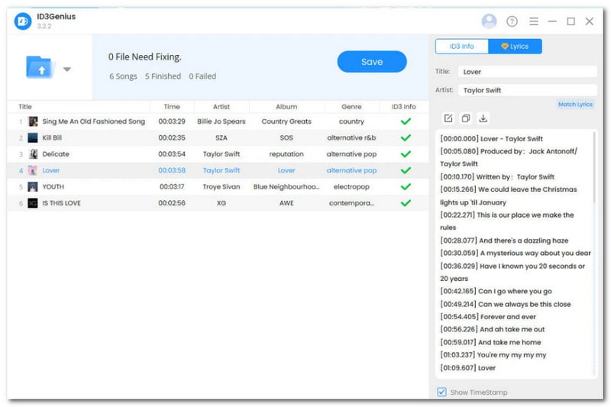
Task: Switch to the Lyrics tab
Action: coord(515,46)
